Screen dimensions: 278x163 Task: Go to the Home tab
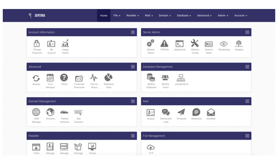(x=104, y=16)
